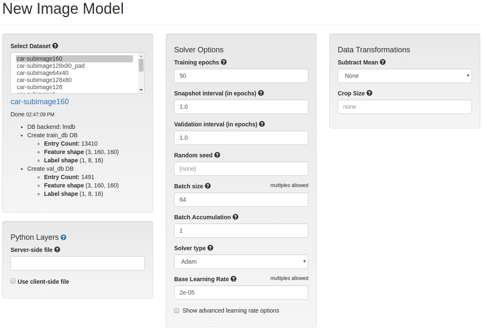Click the Select Dataset help icon
The width and height of the screenshot is (482, 331).
55,46
